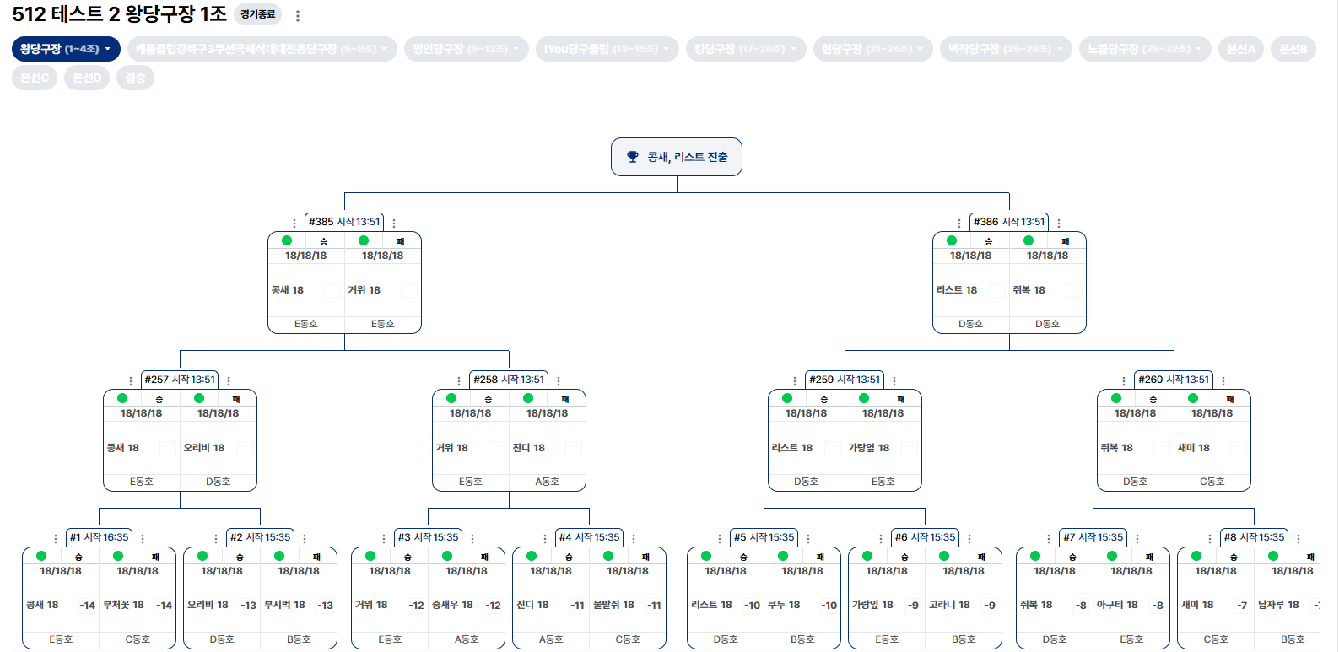
Task: Open the 노블당구장 (29~32조) dropdown
Action: pos(1144,49)
